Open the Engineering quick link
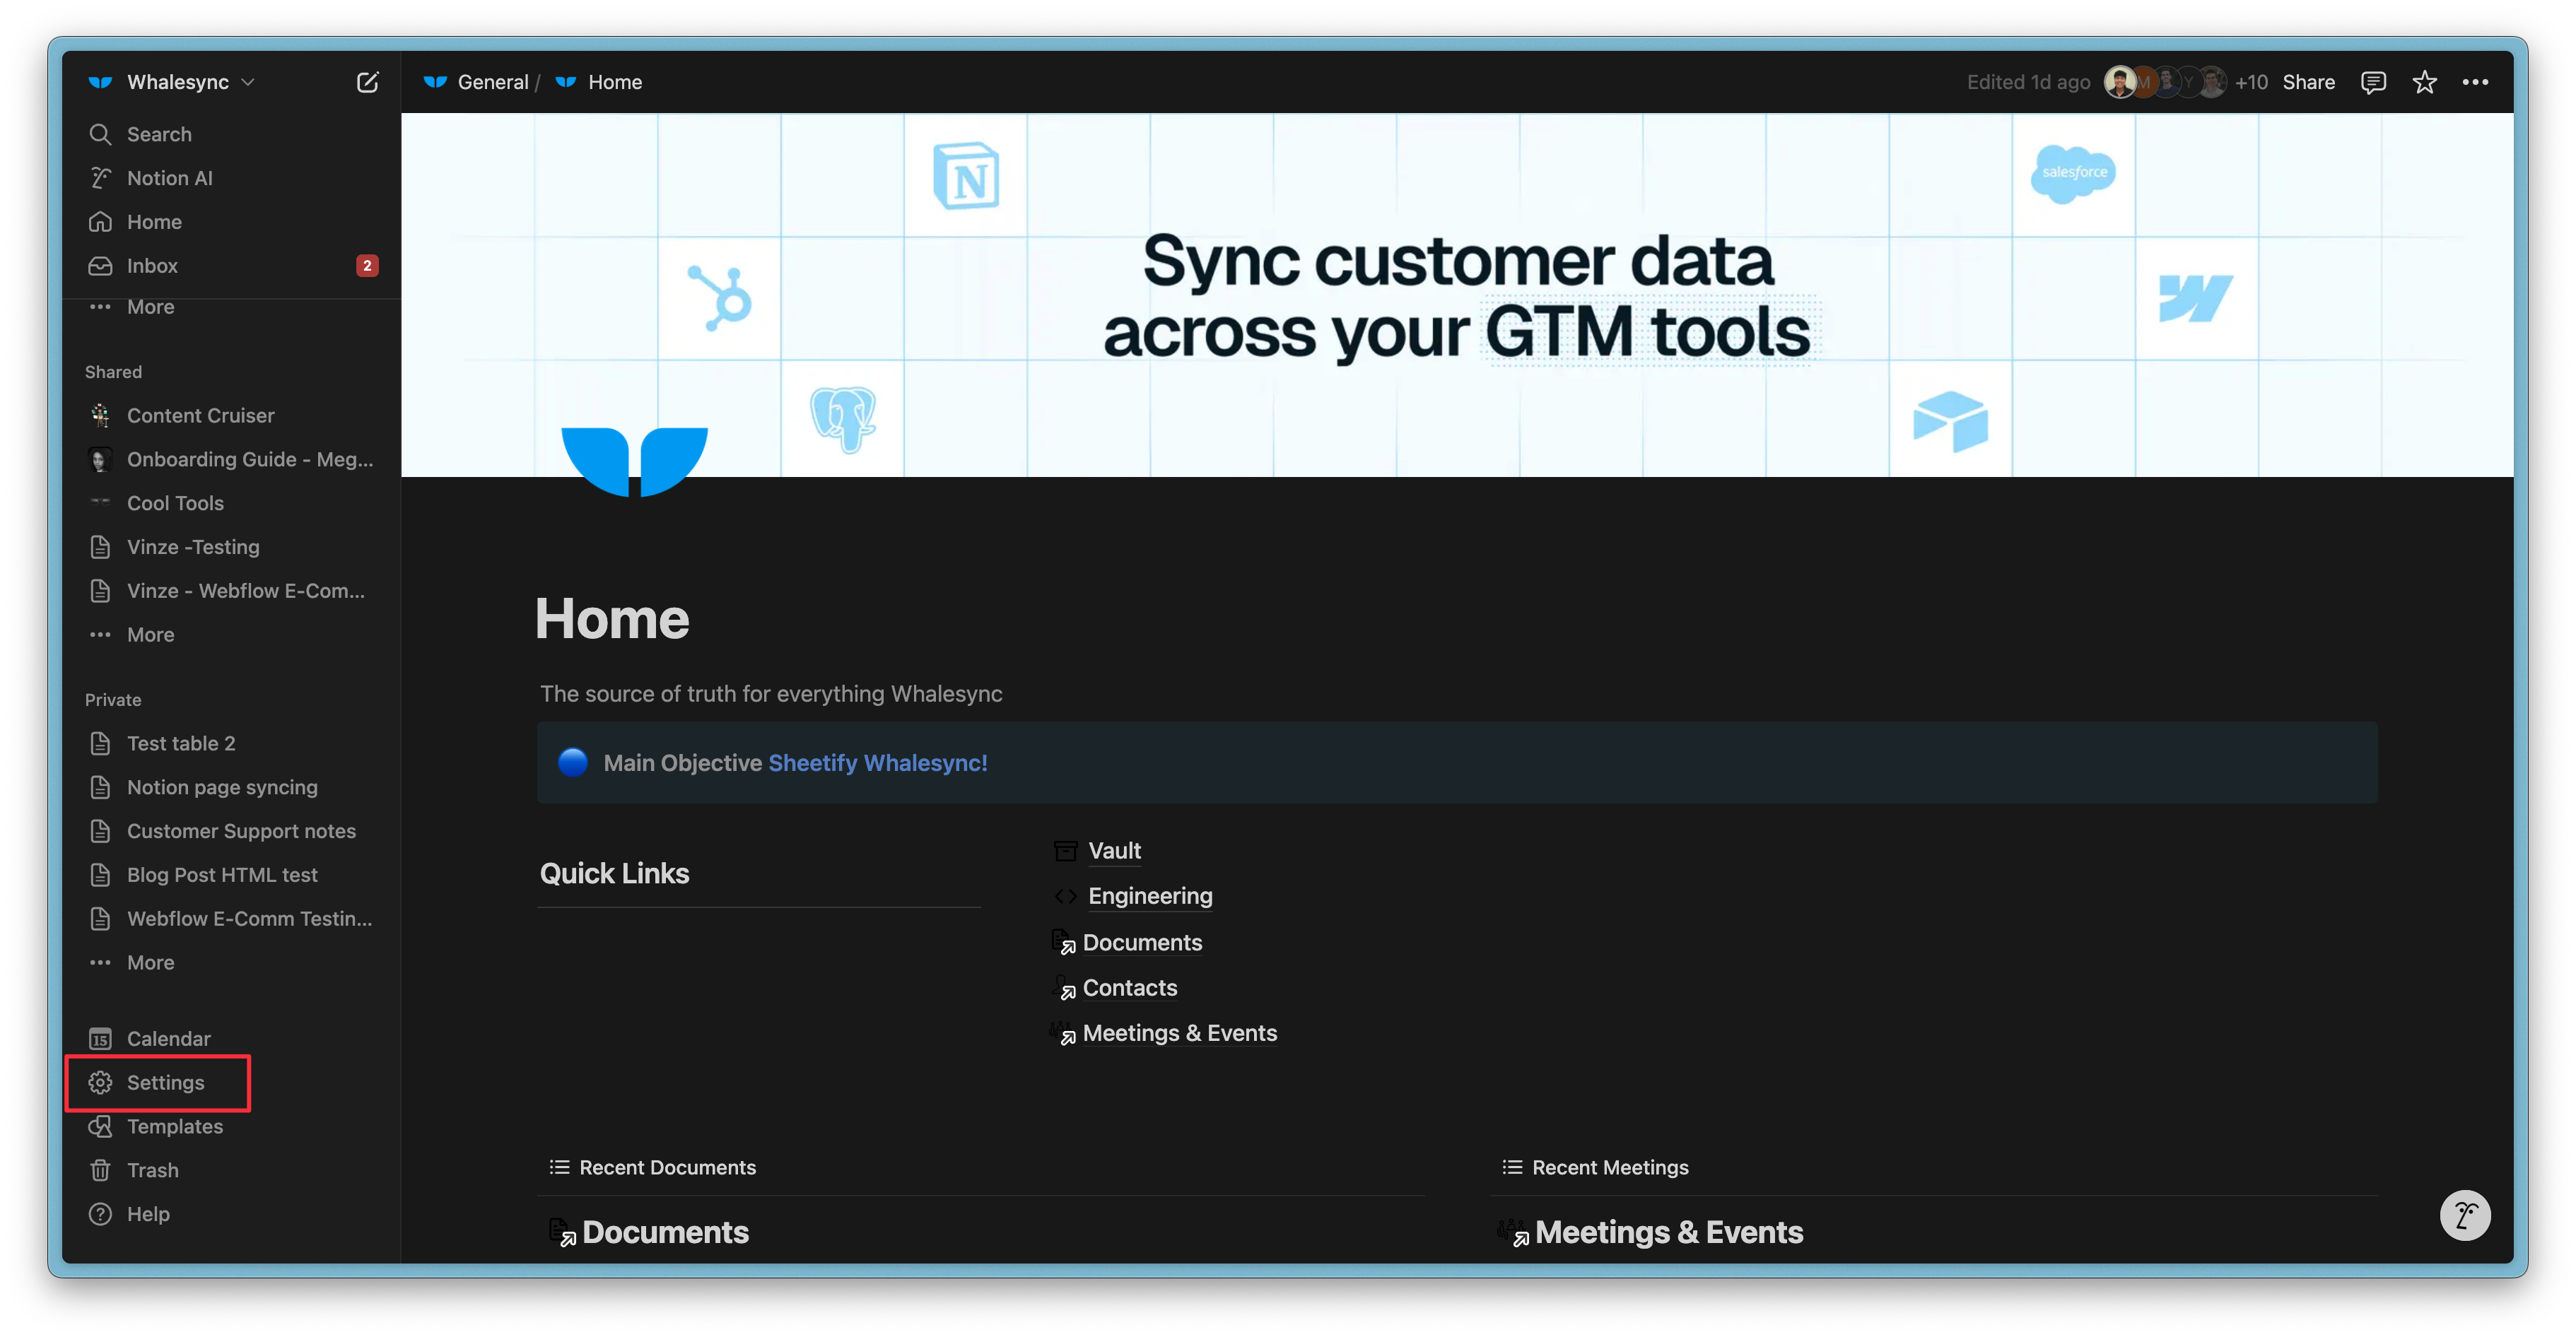This screenshot has height=1337, width=2576. pyautogui.click(x=1149, y=896)
